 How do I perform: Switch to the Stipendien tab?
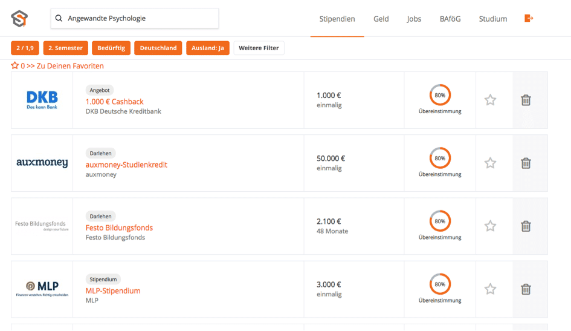(x=337, y=19)
